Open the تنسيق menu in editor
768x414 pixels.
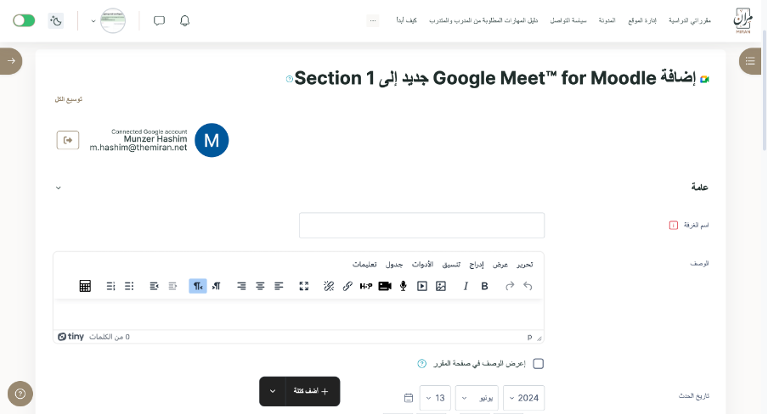[x=453, y=264]
